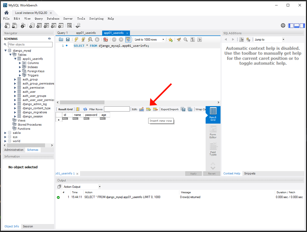Open the Query menu
The width and height of the screenshot is (307, 232).
pyautogui.click(x=39, y=18)
